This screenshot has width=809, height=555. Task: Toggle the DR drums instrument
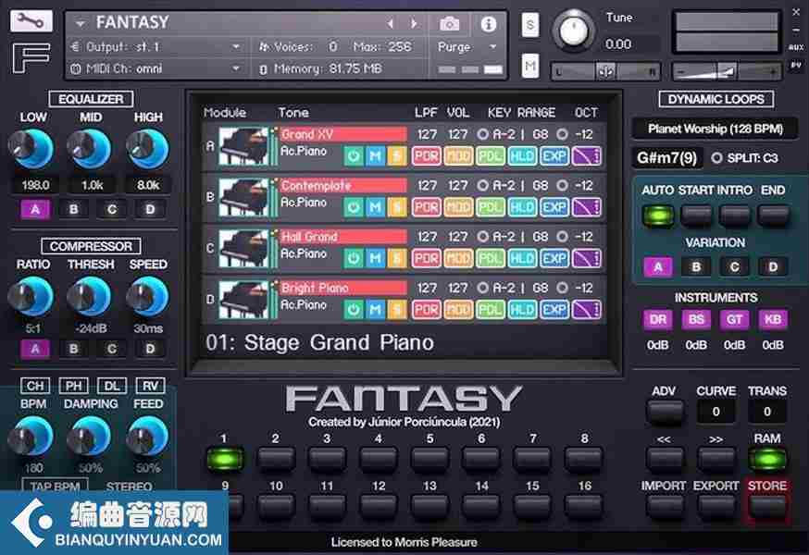[658, 319]
